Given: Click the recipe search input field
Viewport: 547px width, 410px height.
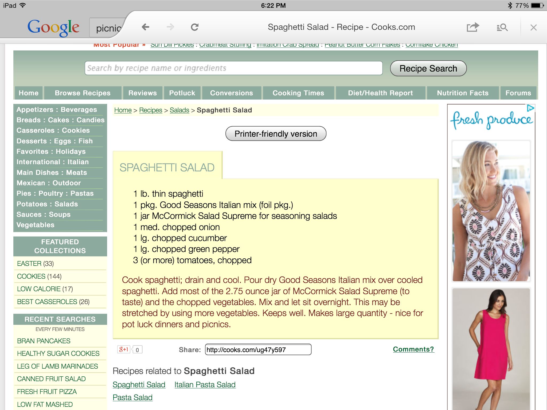Looking at the screenshot, I should coord(233,68).
